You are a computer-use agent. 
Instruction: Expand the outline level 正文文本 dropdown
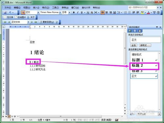[x=28, y=22]
